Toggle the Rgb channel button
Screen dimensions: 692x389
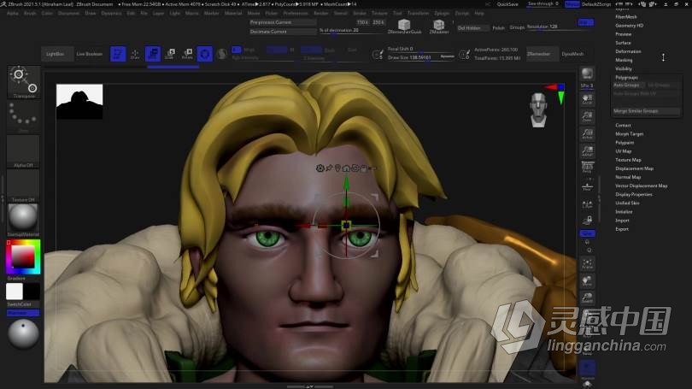tap(277, 50)
